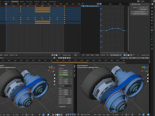Open the graph editor View menu
The width and height of the screenshot is (155, 116).
point(88,55)
